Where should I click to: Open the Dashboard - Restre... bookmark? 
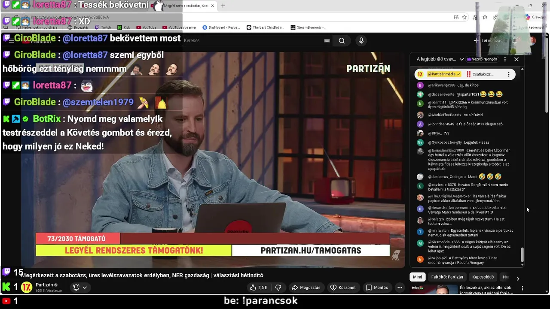(221, 27)
